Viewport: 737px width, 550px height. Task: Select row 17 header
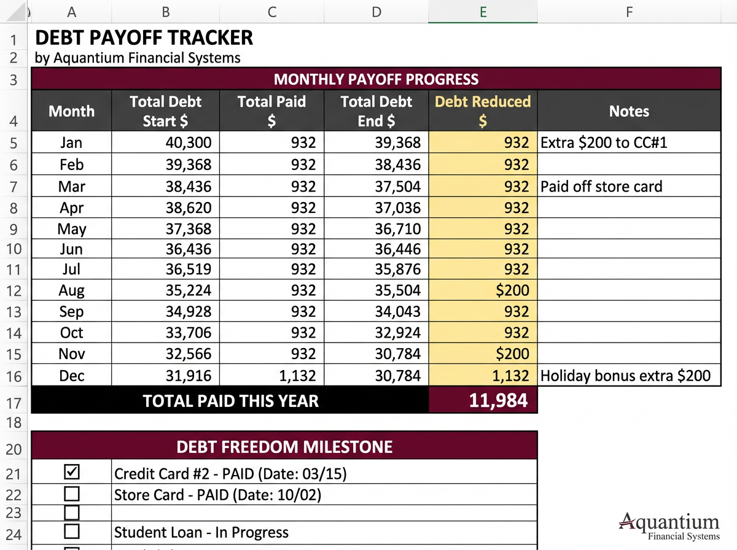pyautogui.click(x=14, y=401)
